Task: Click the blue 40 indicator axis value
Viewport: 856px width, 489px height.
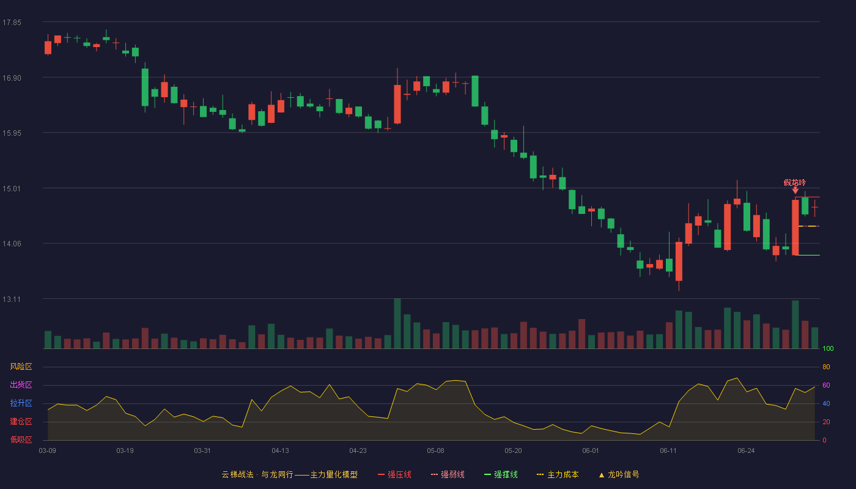Action: tap(826, 403)
